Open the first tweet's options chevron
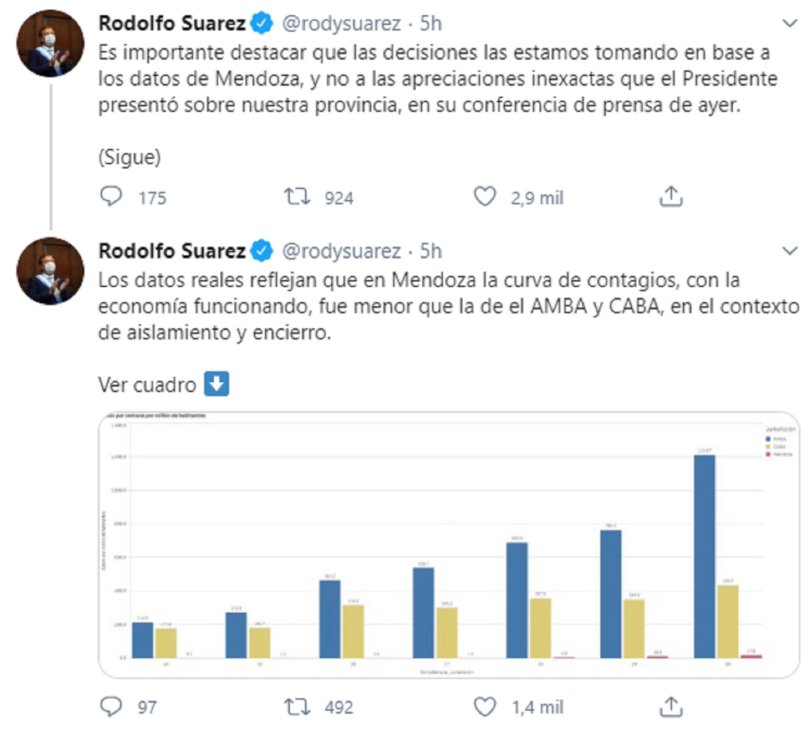This screenshot has width=810, height=730. (790, 23)
